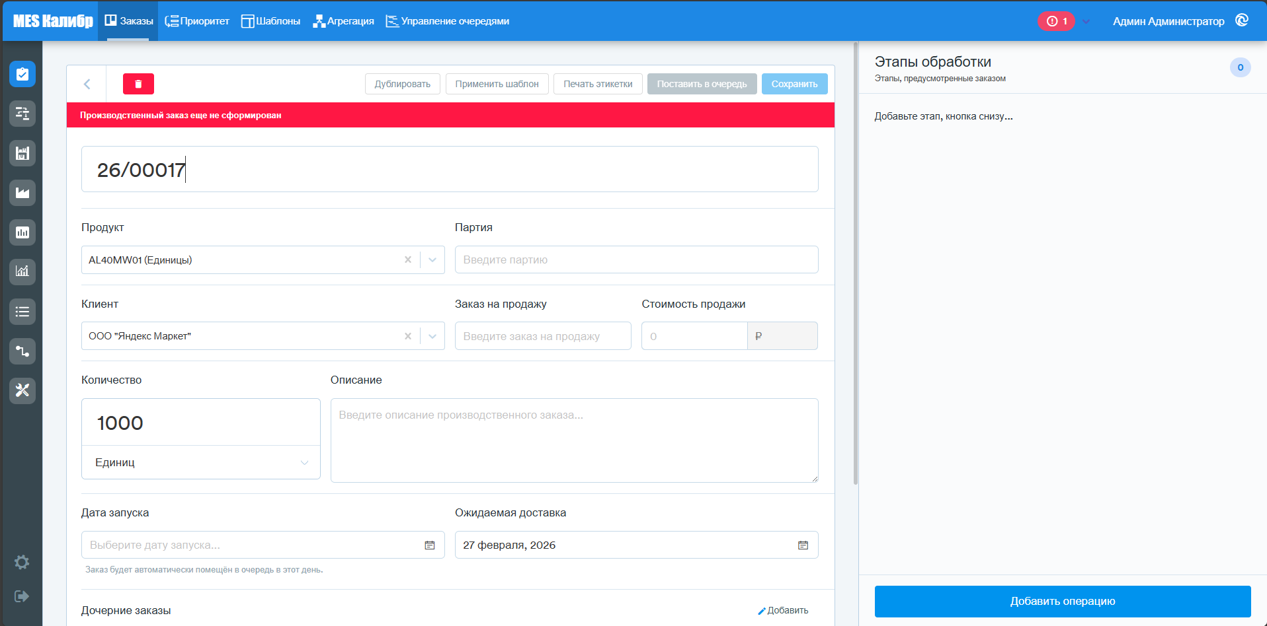Click the date field 27 февраля, 2026
Image resolution: width=1267 pixels, height=626 pixels.
636,545
